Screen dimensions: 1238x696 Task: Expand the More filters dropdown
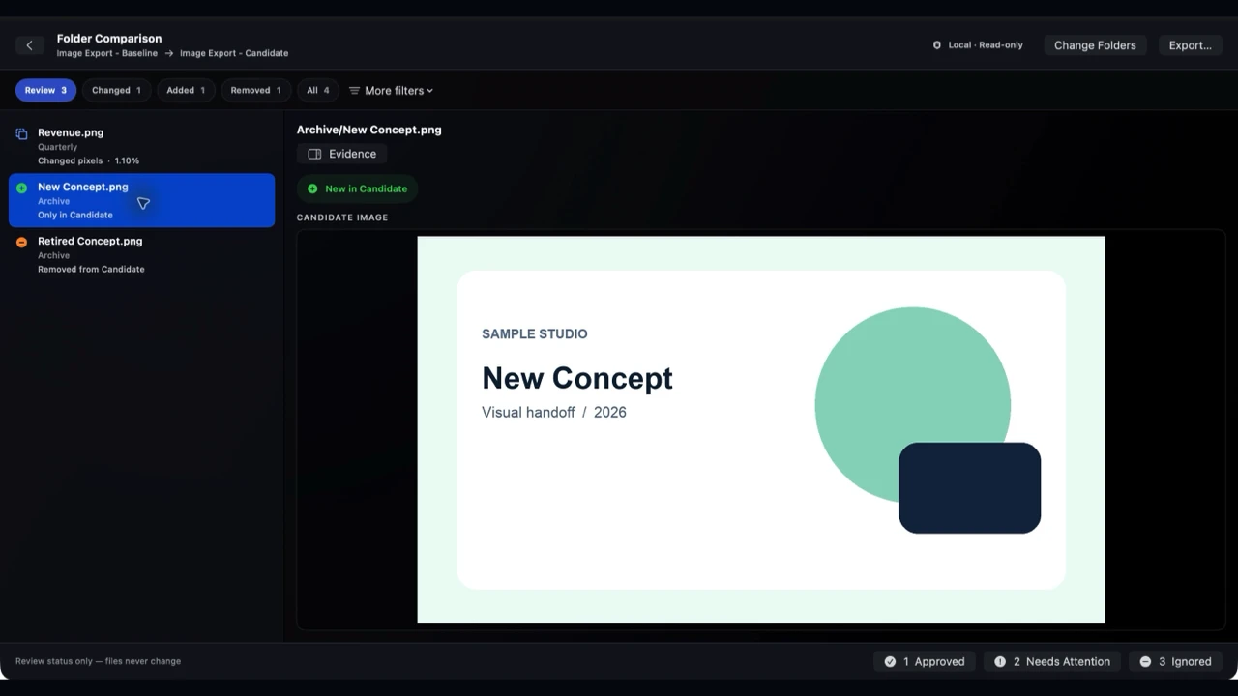(x=391, y=90)
